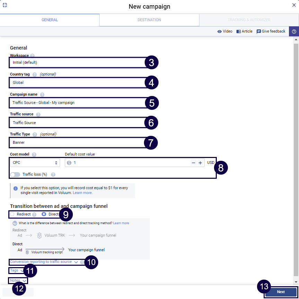Select the Redirect radio button
Image resolution: width=299 pixels, height=299 pixels.
(12, 214)
